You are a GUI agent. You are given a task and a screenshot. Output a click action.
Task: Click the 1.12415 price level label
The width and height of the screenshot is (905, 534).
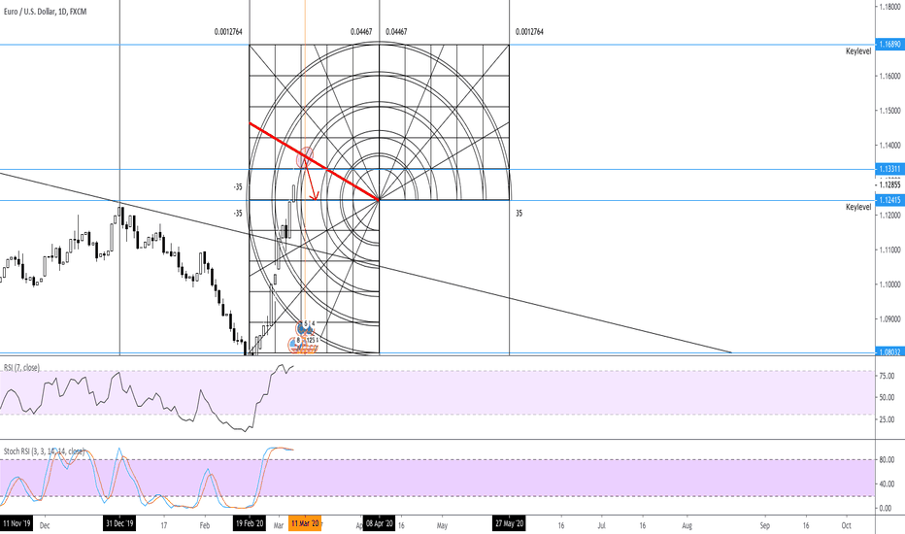[890, 200]
